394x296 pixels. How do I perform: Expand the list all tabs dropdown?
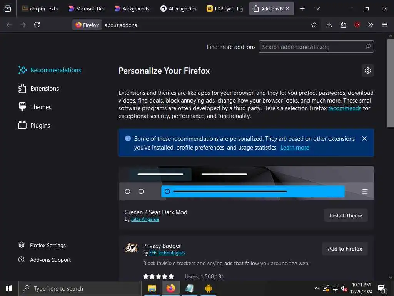(x=318, y=8)
